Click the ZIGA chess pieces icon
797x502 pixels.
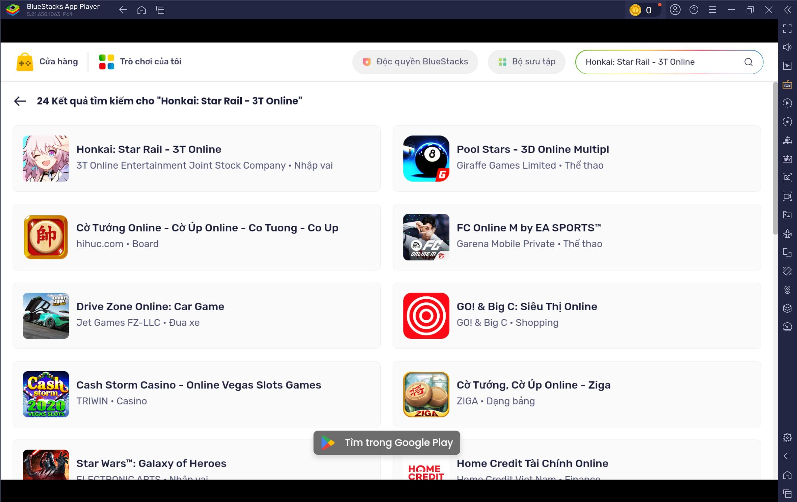pyautogui.click(x=426, y=394)
